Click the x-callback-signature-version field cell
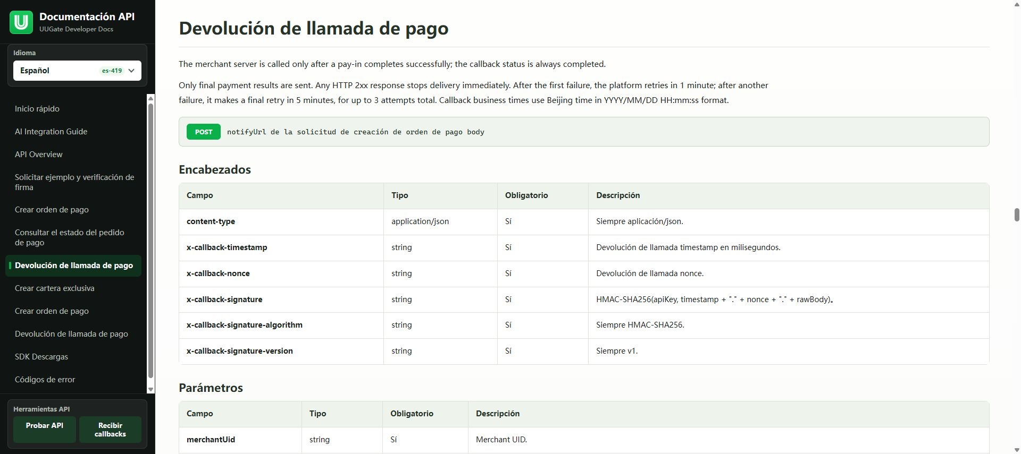1021x454 pixels. tap(281, 351)
